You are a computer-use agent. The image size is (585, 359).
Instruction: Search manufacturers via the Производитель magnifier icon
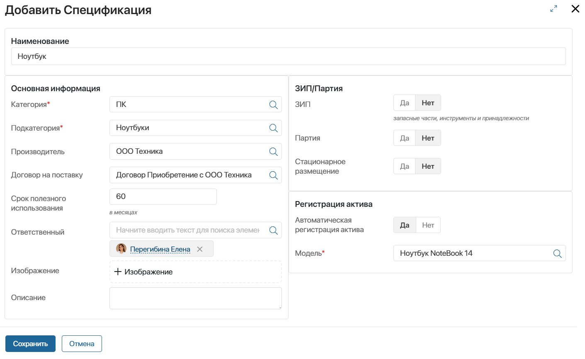273,152
